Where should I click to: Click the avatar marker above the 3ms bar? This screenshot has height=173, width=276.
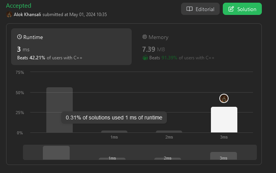point(224,98)
